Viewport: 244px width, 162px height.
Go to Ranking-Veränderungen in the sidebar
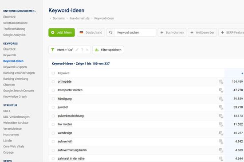(19, 73)
